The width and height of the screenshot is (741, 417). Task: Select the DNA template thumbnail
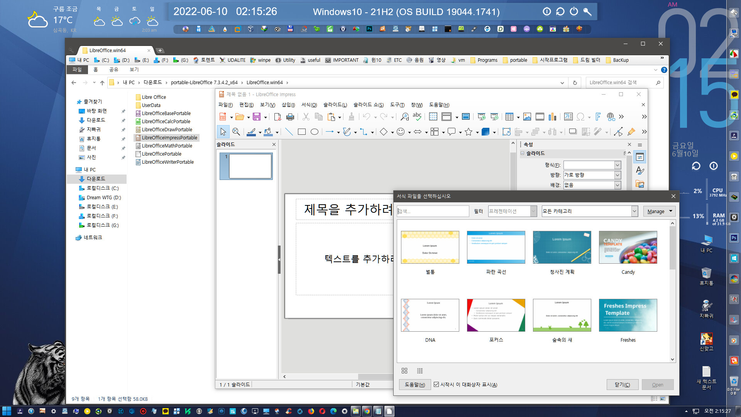point(430,315)
